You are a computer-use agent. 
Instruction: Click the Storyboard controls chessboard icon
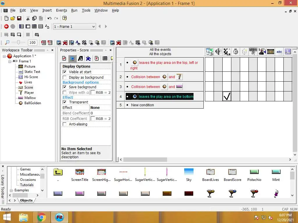pos(227,52)
